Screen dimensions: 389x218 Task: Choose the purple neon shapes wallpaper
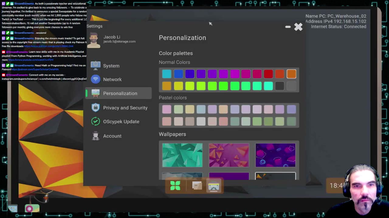coord(275,155)
